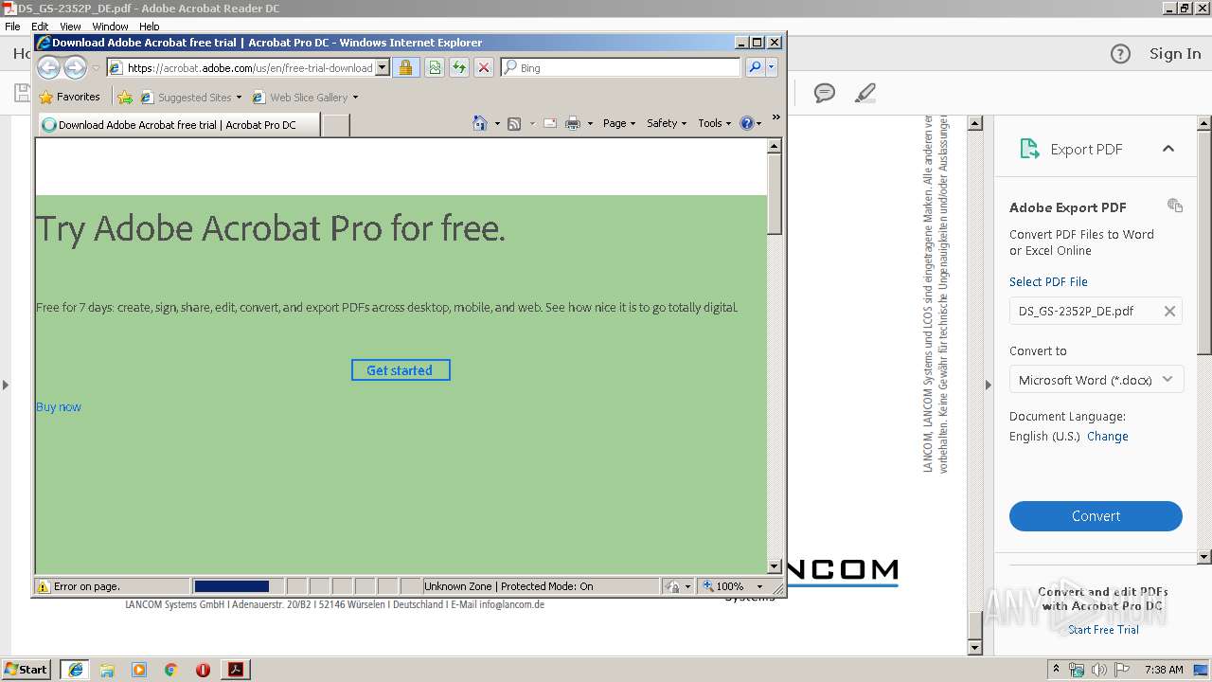Show more command bar items chevron
Viewport: 1212px width, 682px height.
(776, 117)
